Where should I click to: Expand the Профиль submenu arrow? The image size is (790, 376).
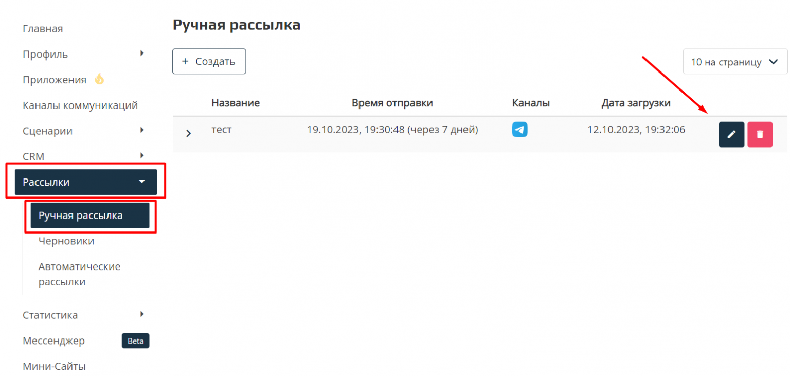point(142,53)
